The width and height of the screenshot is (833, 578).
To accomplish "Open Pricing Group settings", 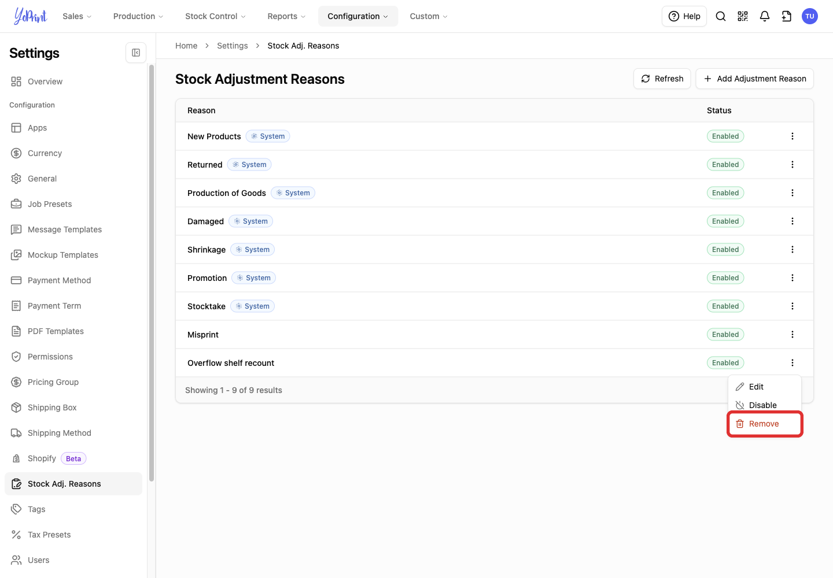I will 73,382.
